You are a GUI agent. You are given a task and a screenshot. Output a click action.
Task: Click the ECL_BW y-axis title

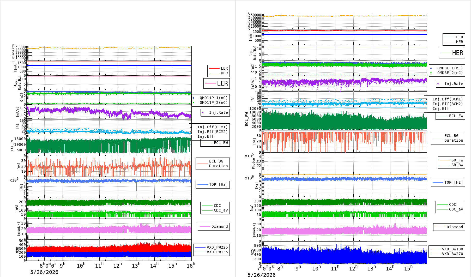pyautogui.click(x=12, y=145)
